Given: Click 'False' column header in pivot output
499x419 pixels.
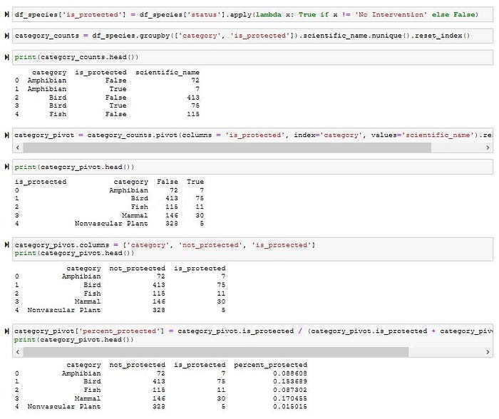Looking at the screenshot, I should [168, 182].
